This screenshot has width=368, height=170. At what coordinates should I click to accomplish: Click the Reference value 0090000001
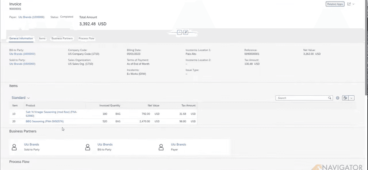point(252,54)
